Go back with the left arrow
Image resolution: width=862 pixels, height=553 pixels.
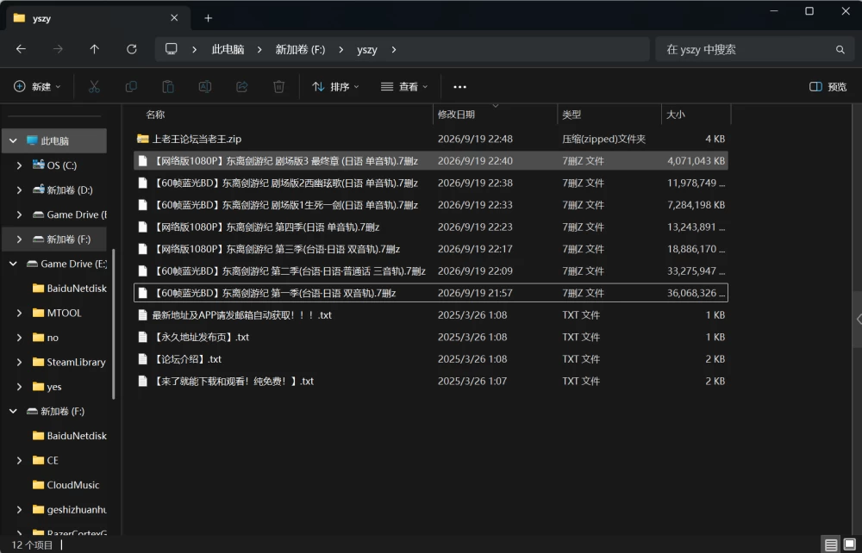point(21,49)
